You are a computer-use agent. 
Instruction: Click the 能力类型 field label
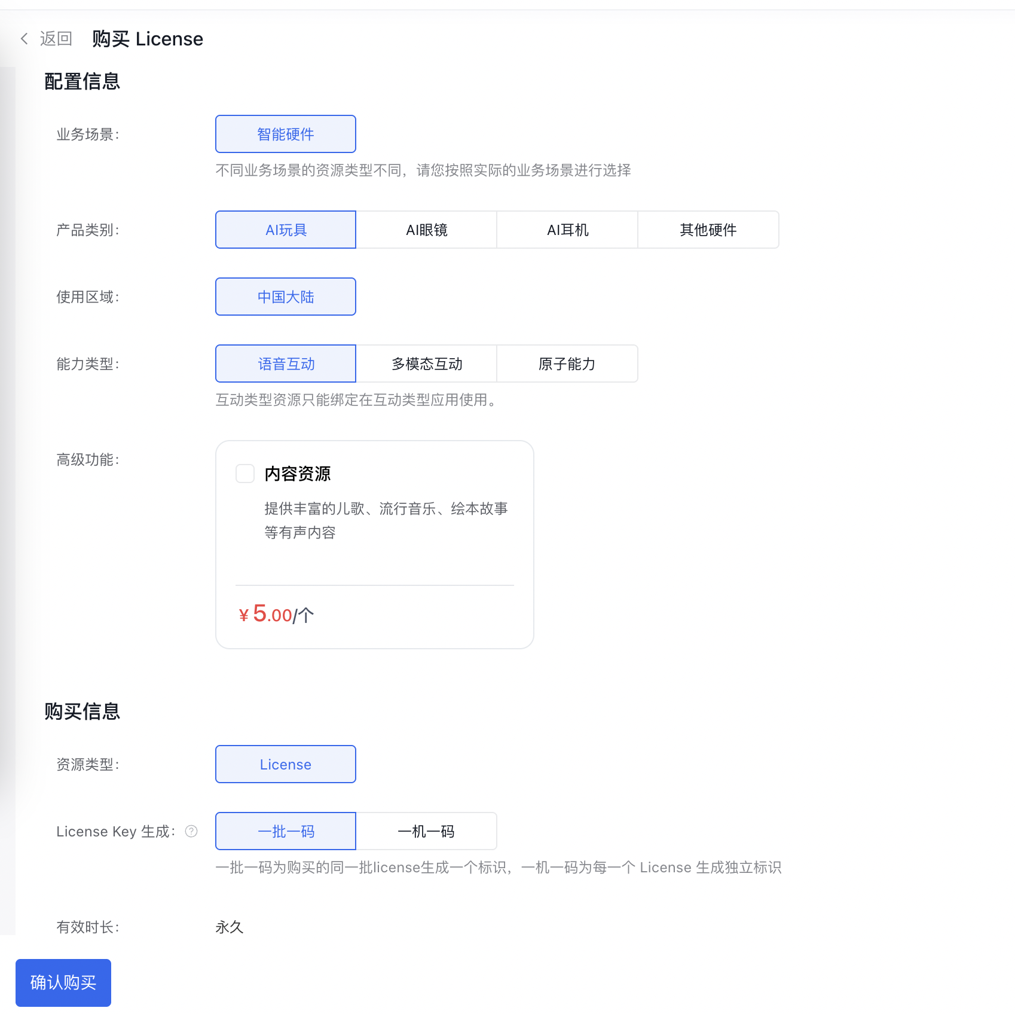pyautogui.click(x=88, y=364)
